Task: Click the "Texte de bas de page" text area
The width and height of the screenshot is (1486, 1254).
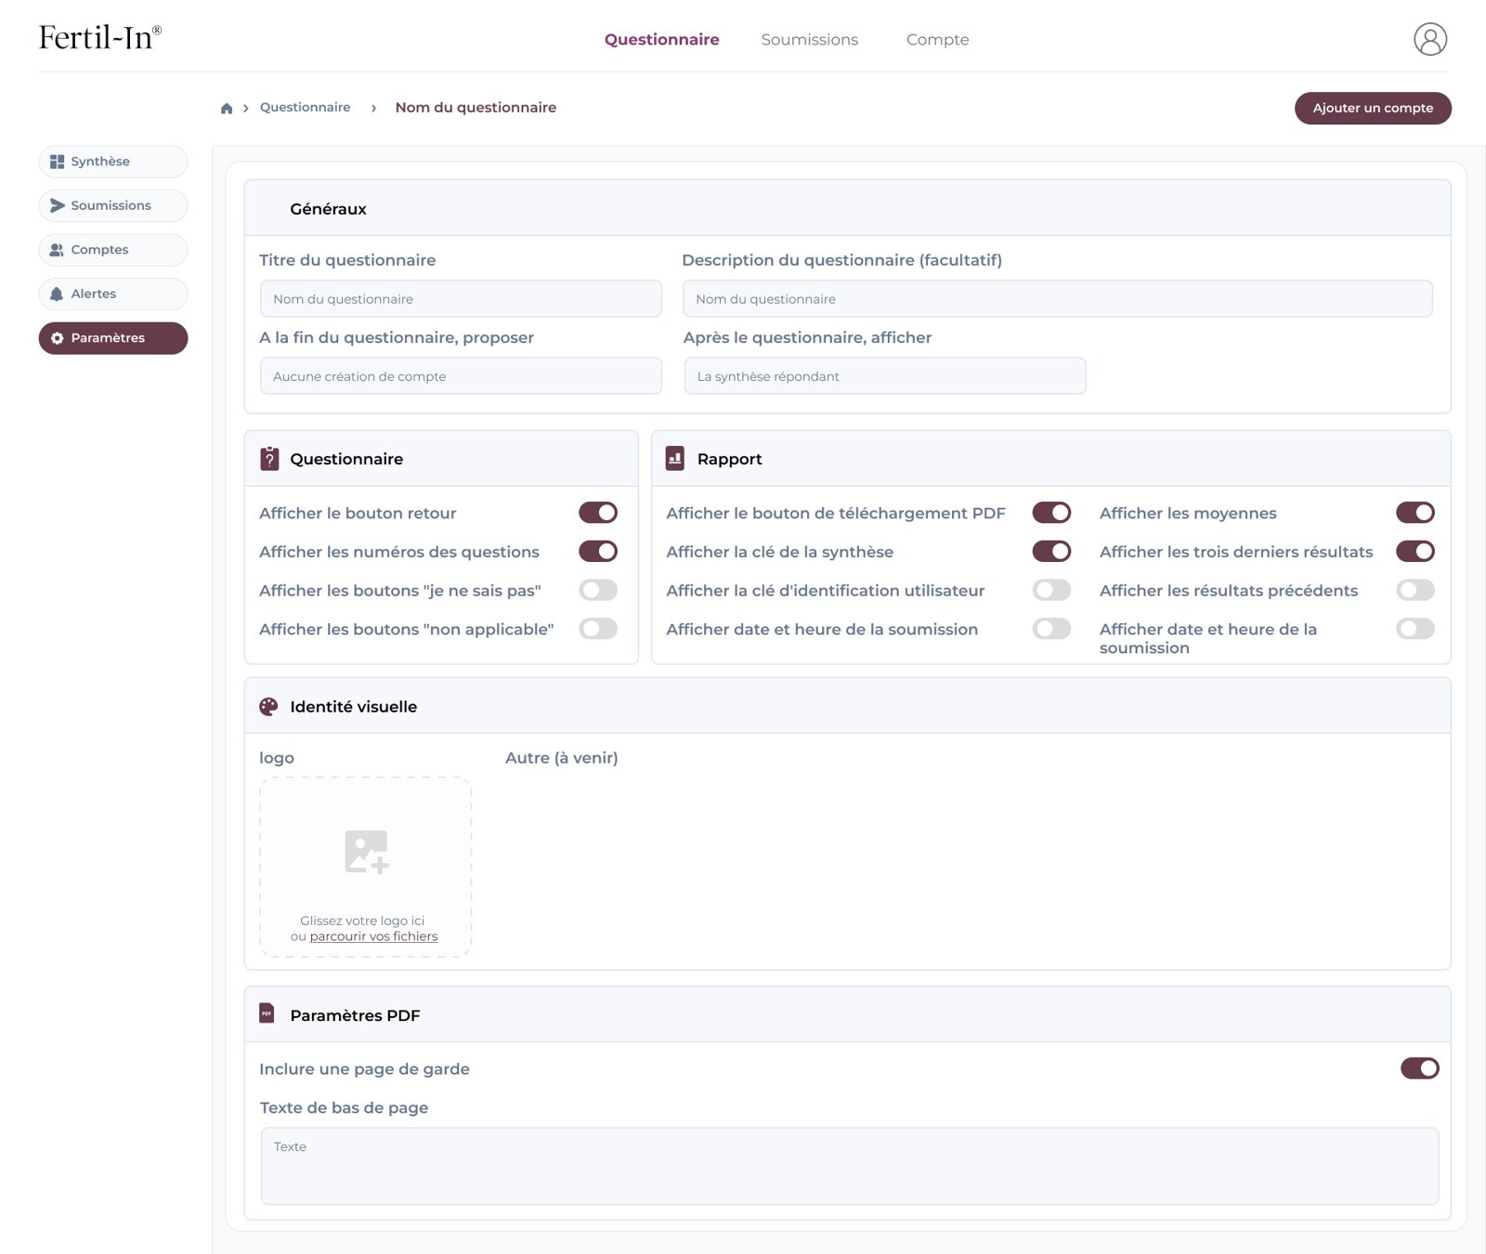Action: coord(850,1166)
